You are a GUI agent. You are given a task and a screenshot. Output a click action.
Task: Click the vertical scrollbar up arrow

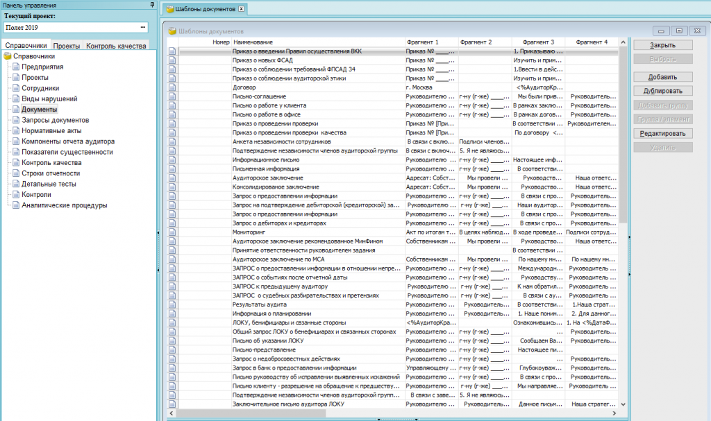click(x=623, y=42)
